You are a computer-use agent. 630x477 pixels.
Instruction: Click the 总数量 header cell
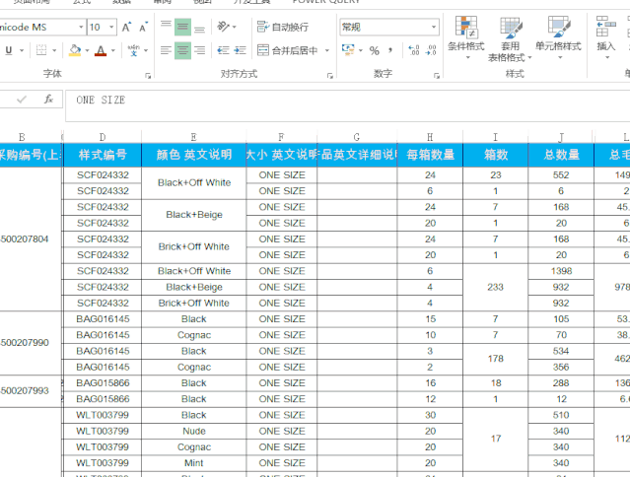tap(561, 155)
